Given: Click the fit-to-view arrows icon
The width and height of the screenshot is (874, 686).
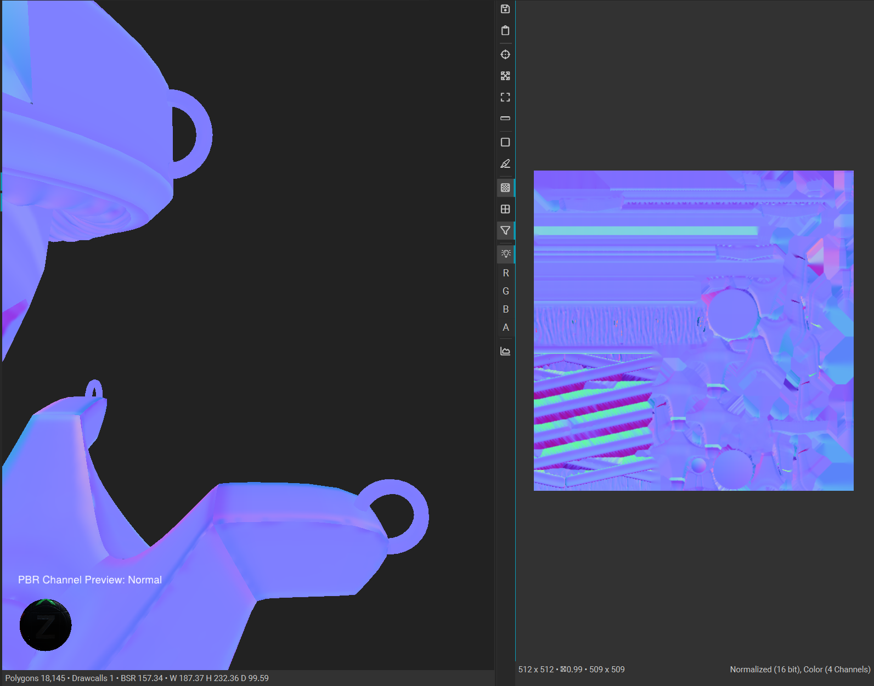Looking at the screenshot, I should [505, 76].
